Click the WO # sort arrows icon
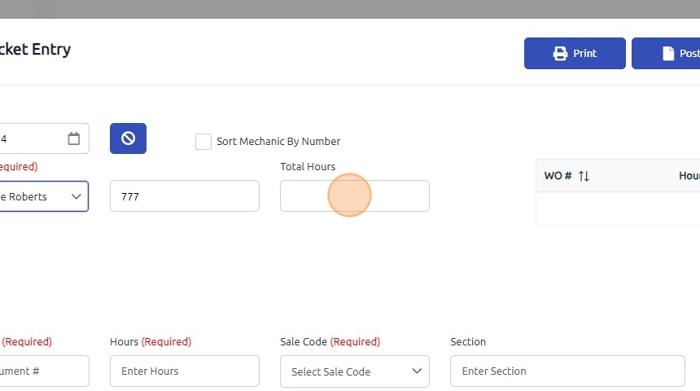 584,176
